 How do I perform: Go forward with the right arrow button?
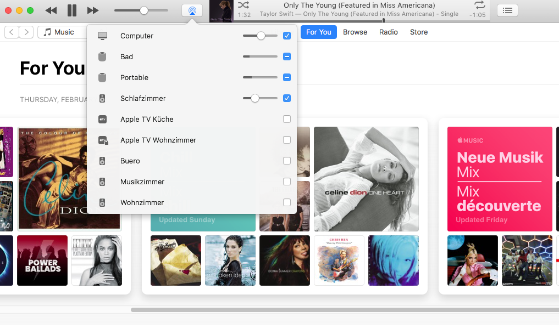coord(26,32)
